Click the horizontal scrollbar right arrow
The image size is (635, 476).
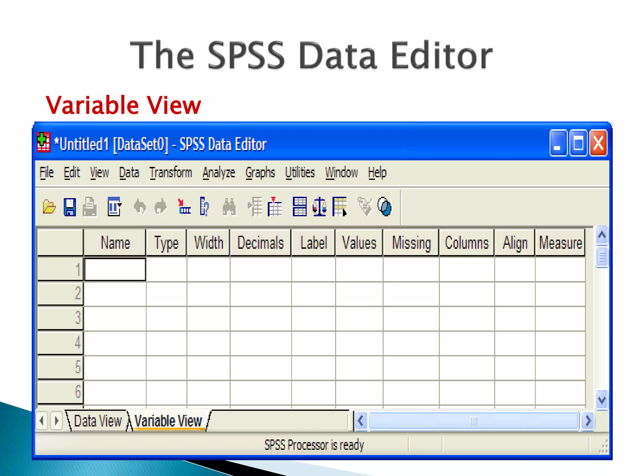[588, 421]
